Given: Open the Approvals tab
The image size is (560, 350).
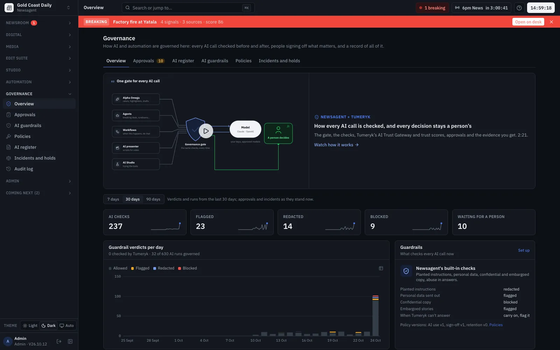Looking at the screenshot, I should (149, 61).
